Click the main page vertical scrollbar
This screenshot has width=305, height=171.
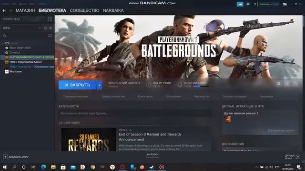coord(304,84)
